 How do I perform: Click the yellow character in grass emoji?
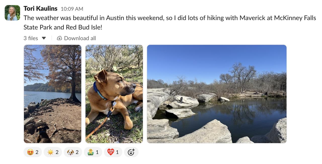(91, 152)
